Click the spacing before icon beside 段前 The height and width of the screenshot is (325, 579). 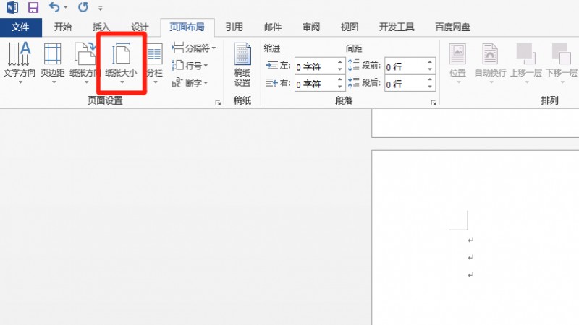tap(354, 65)
